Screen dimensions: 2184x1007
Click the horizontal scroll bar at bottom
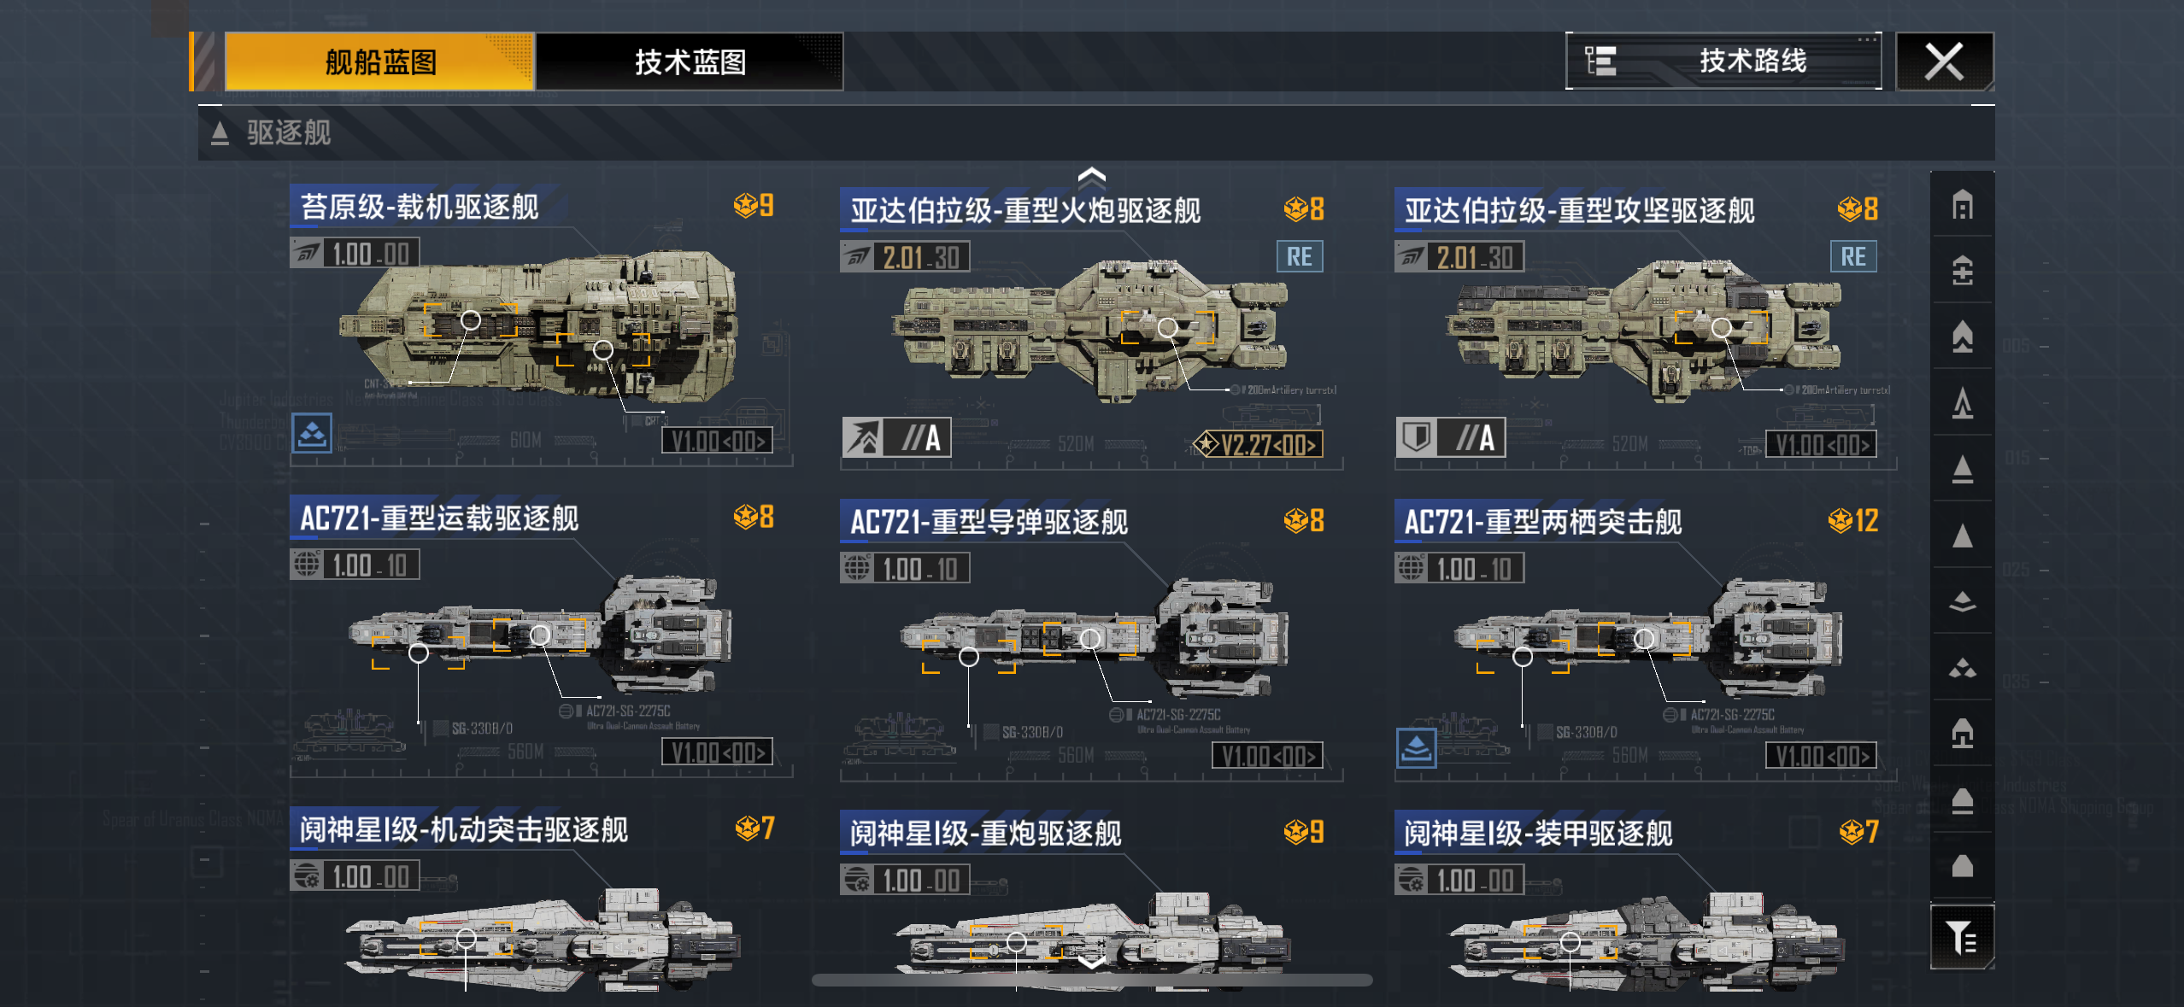click(1091, 981)
